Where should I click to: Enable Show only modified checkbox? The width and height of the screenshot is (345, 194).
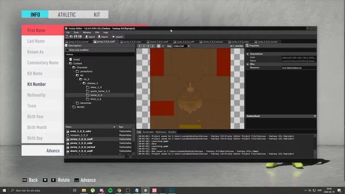67,50
